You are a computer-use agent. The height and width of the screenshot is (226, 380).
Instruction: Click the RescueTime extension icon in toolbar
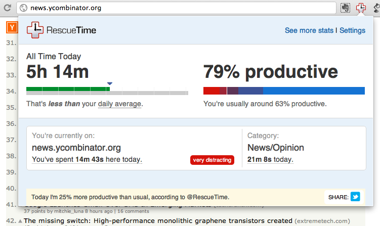[x=361, y=8]
